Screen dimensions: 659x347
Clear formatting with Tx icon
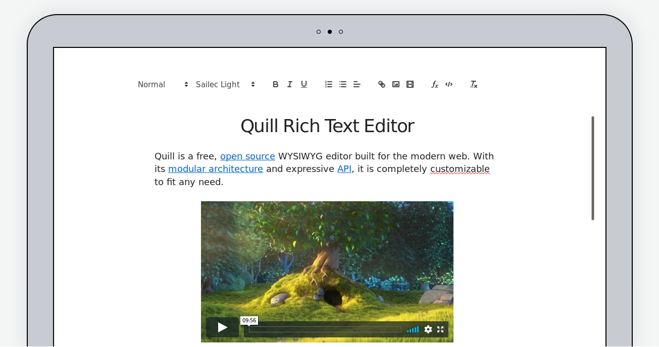(474, 84)
